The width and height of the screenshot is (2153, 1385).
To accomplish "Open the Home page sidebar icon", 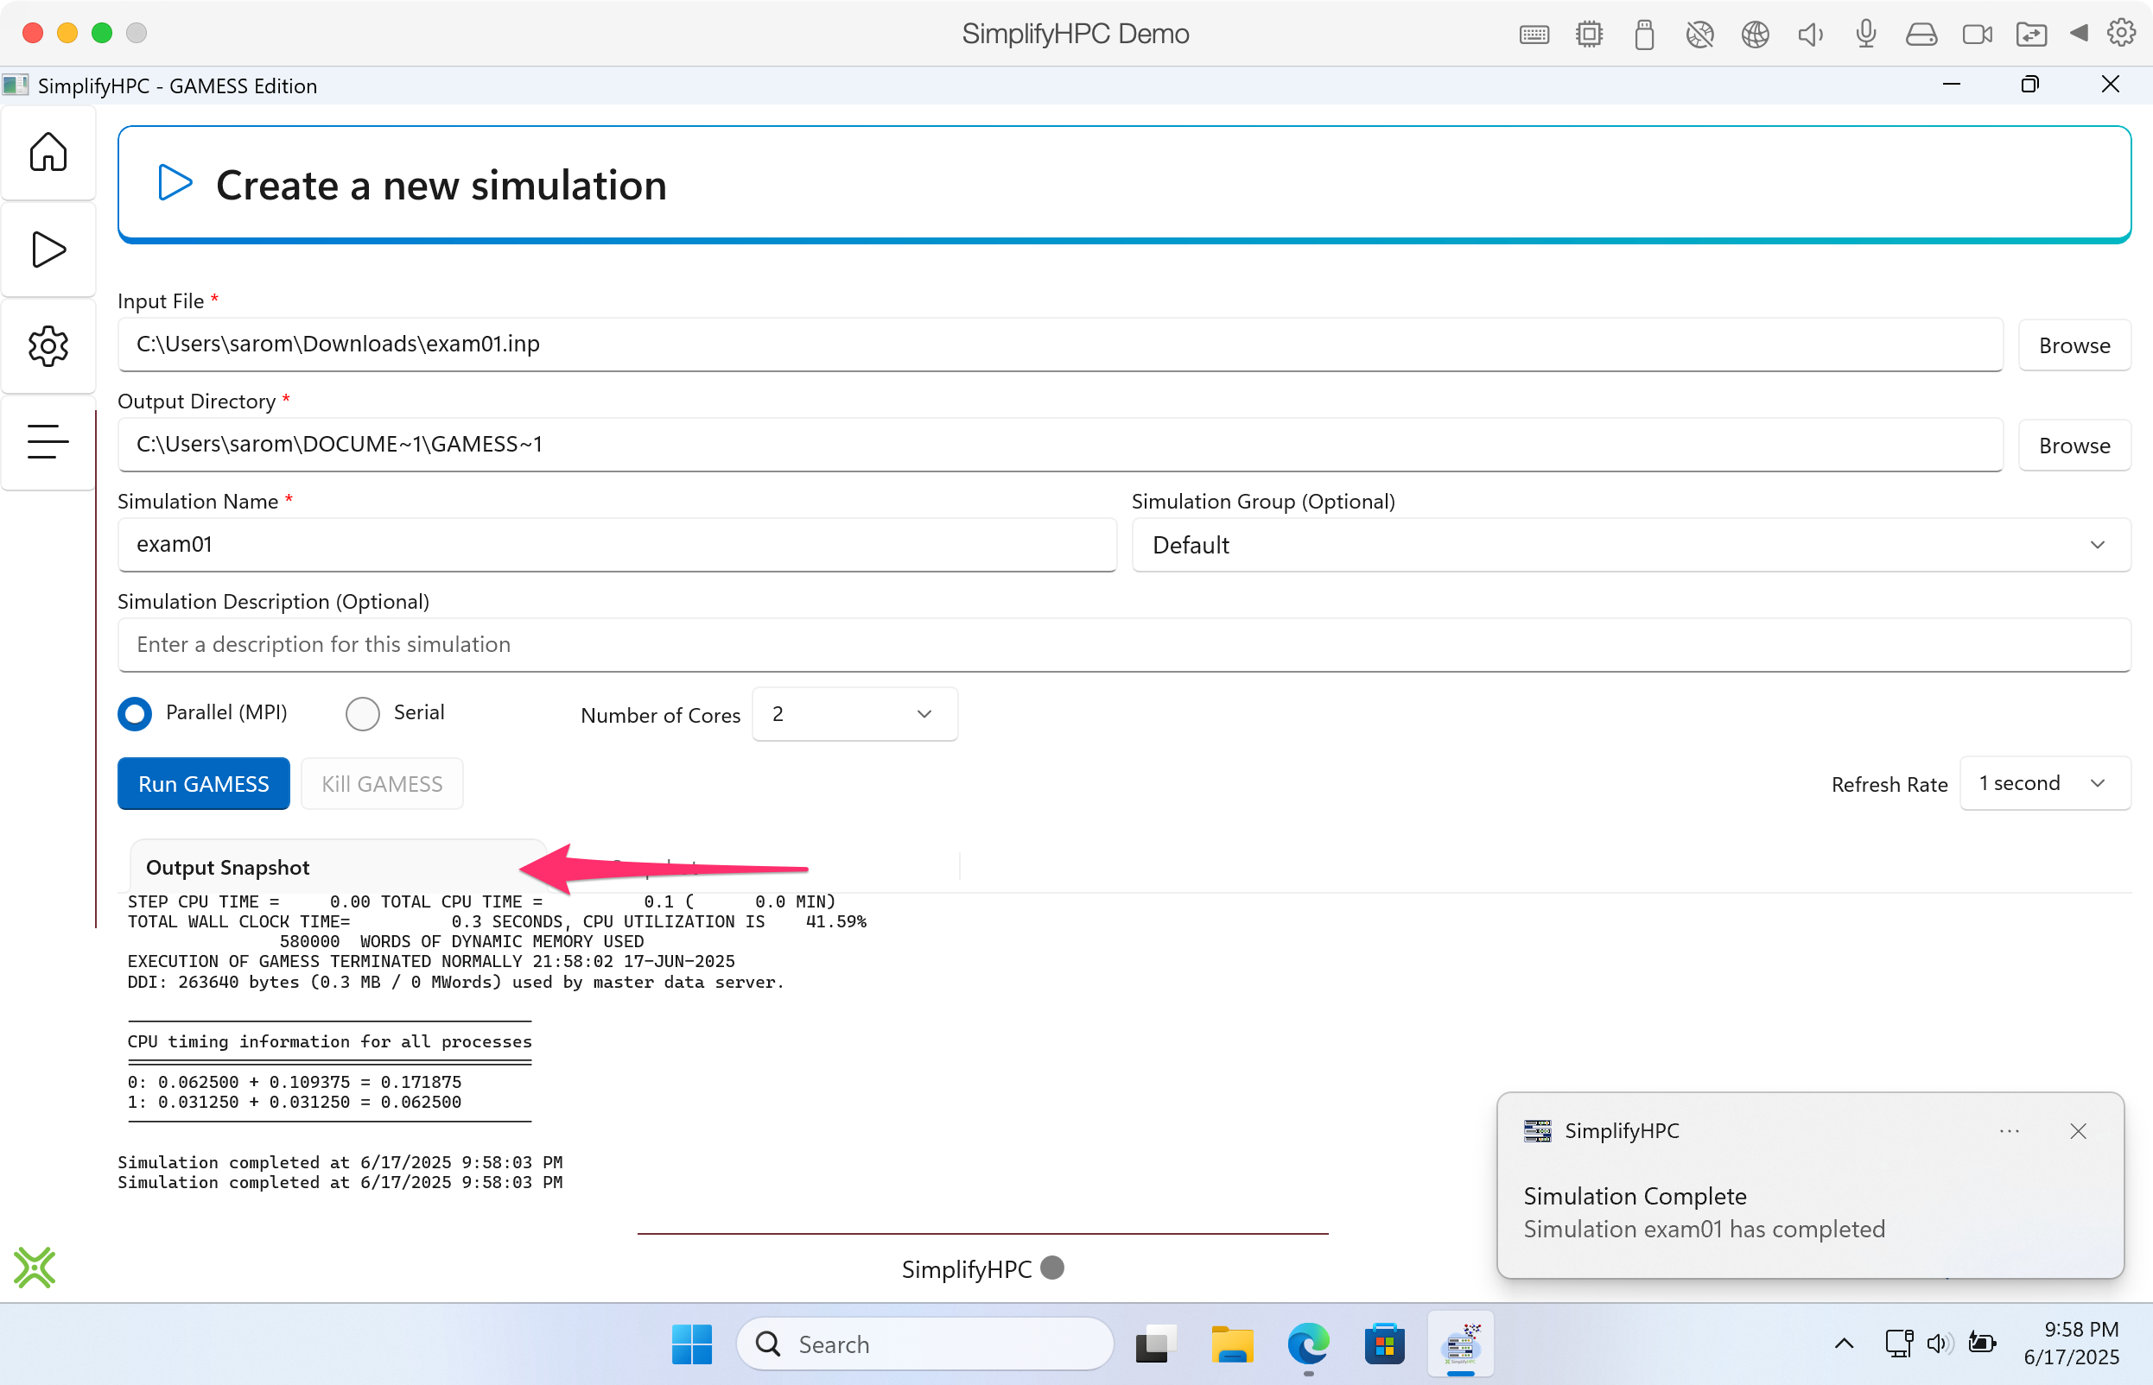I will [x=48, y=152].
